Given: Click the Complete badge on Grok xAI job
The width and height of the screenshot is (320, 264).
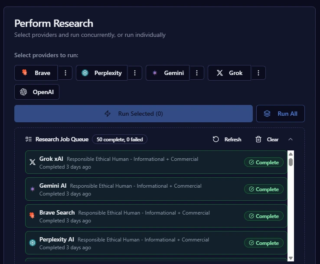Looking at the screenshot, I should [x=264, y=163].
